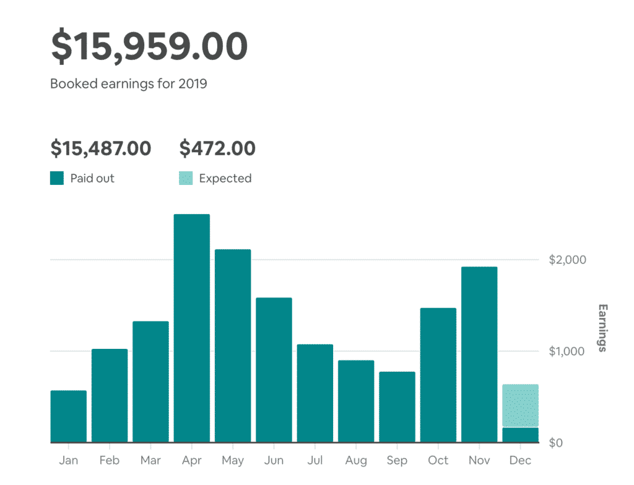
Task: Click the $15,487.00 paid out amount
Action: coord(101,148)
